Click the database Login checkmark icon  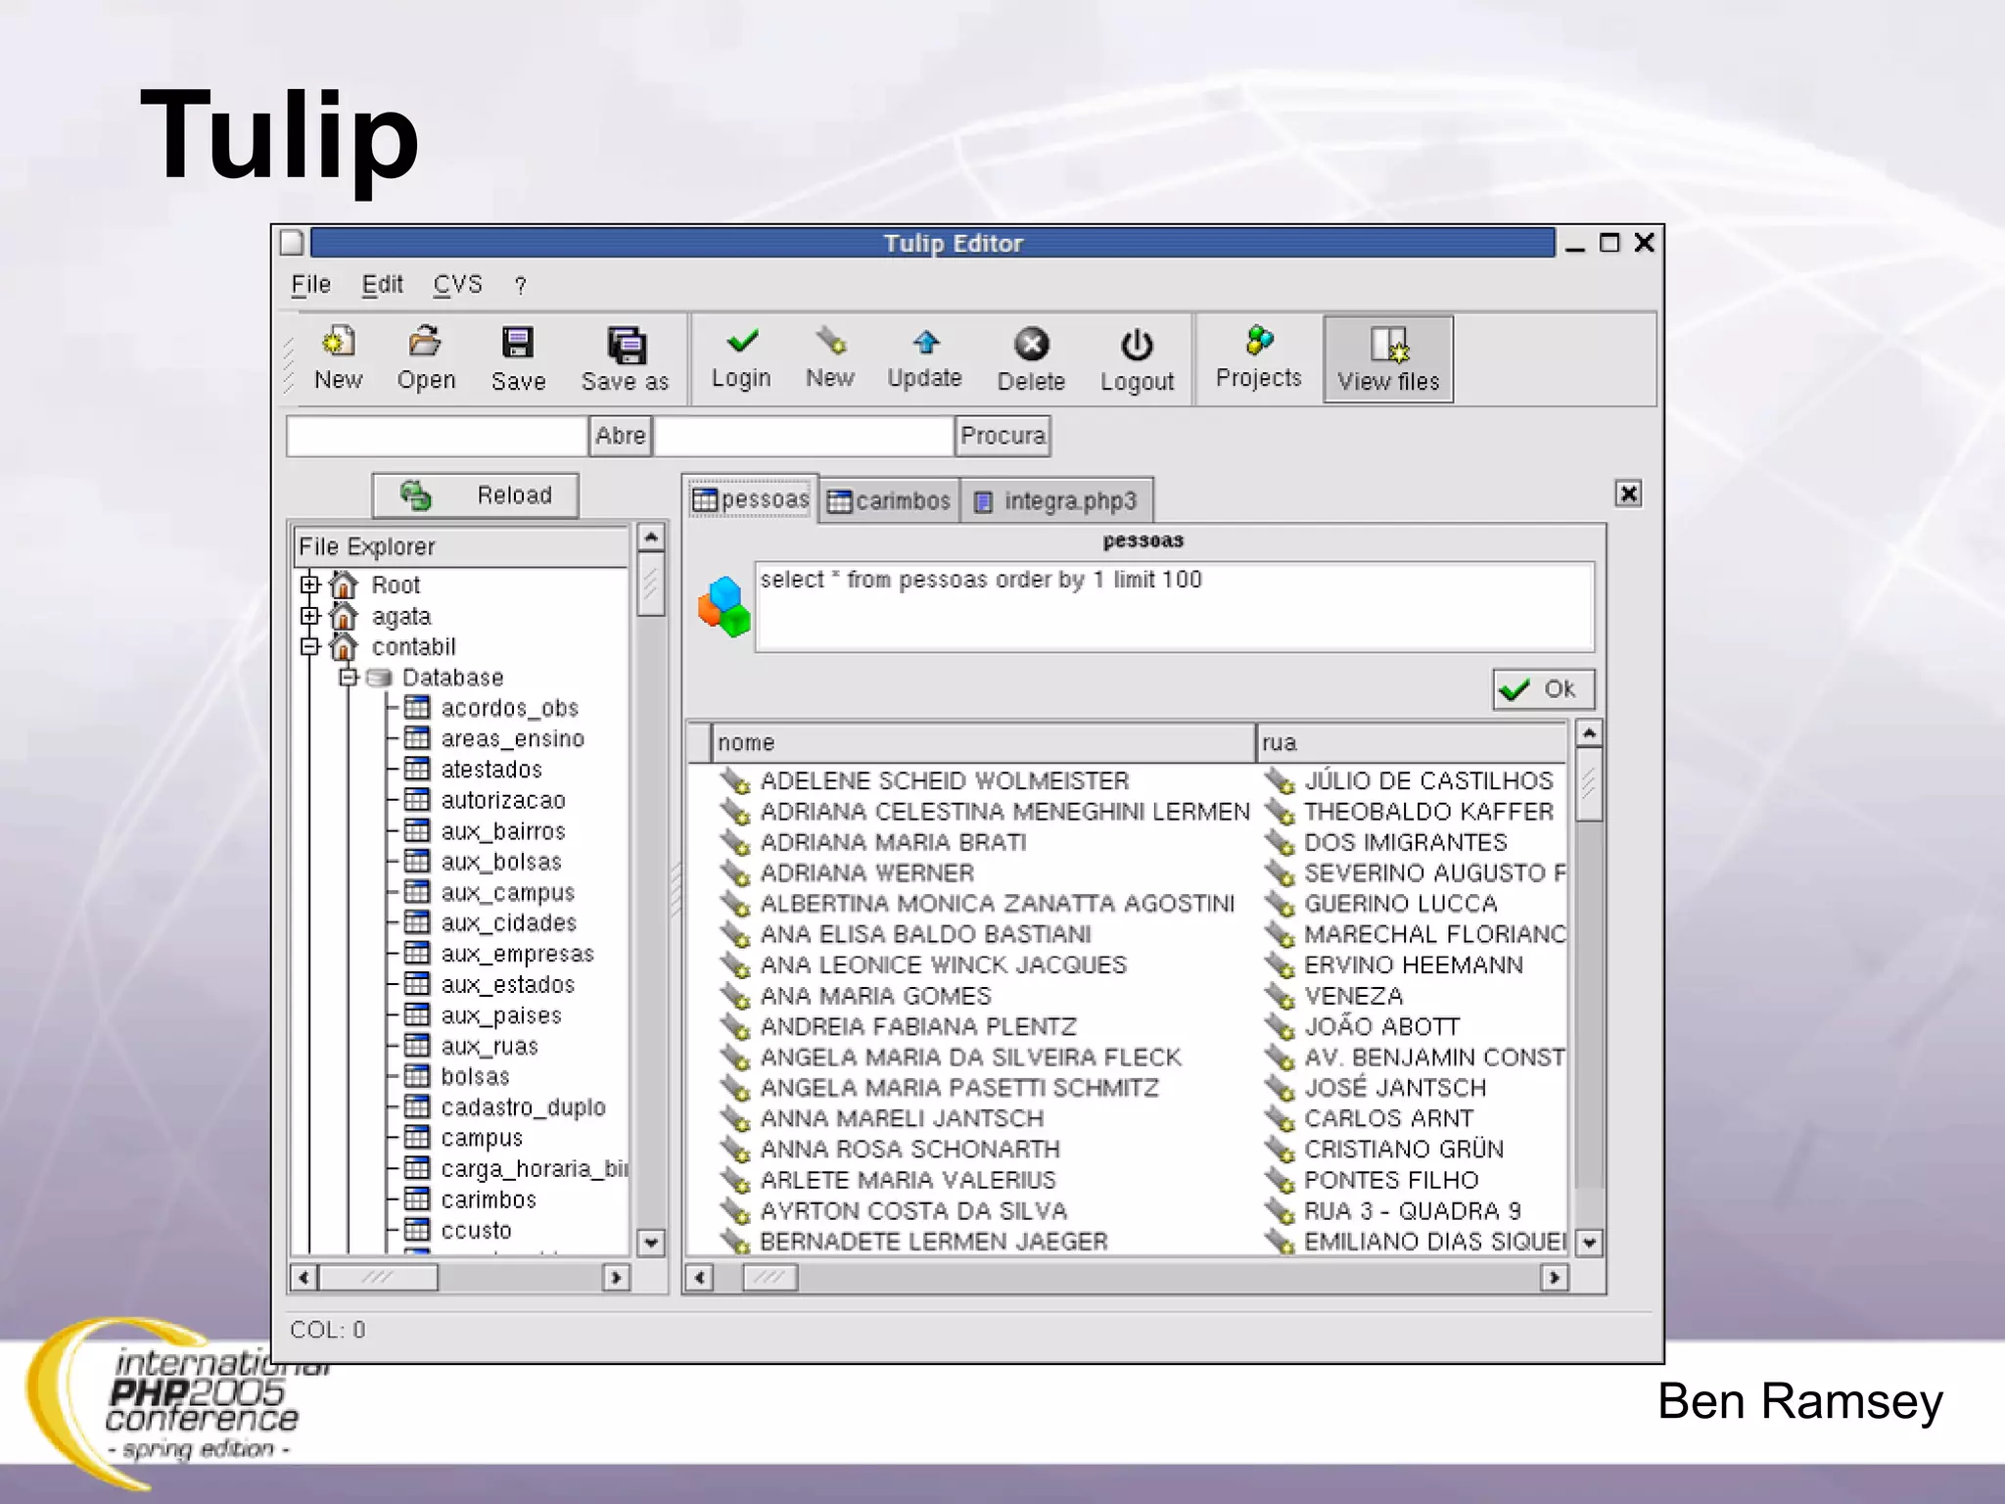coord(742,343)
